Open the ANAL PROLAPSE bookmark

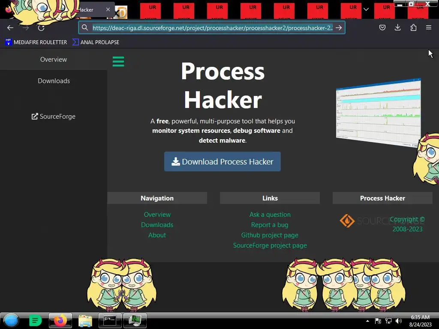[x=96, y=42]
